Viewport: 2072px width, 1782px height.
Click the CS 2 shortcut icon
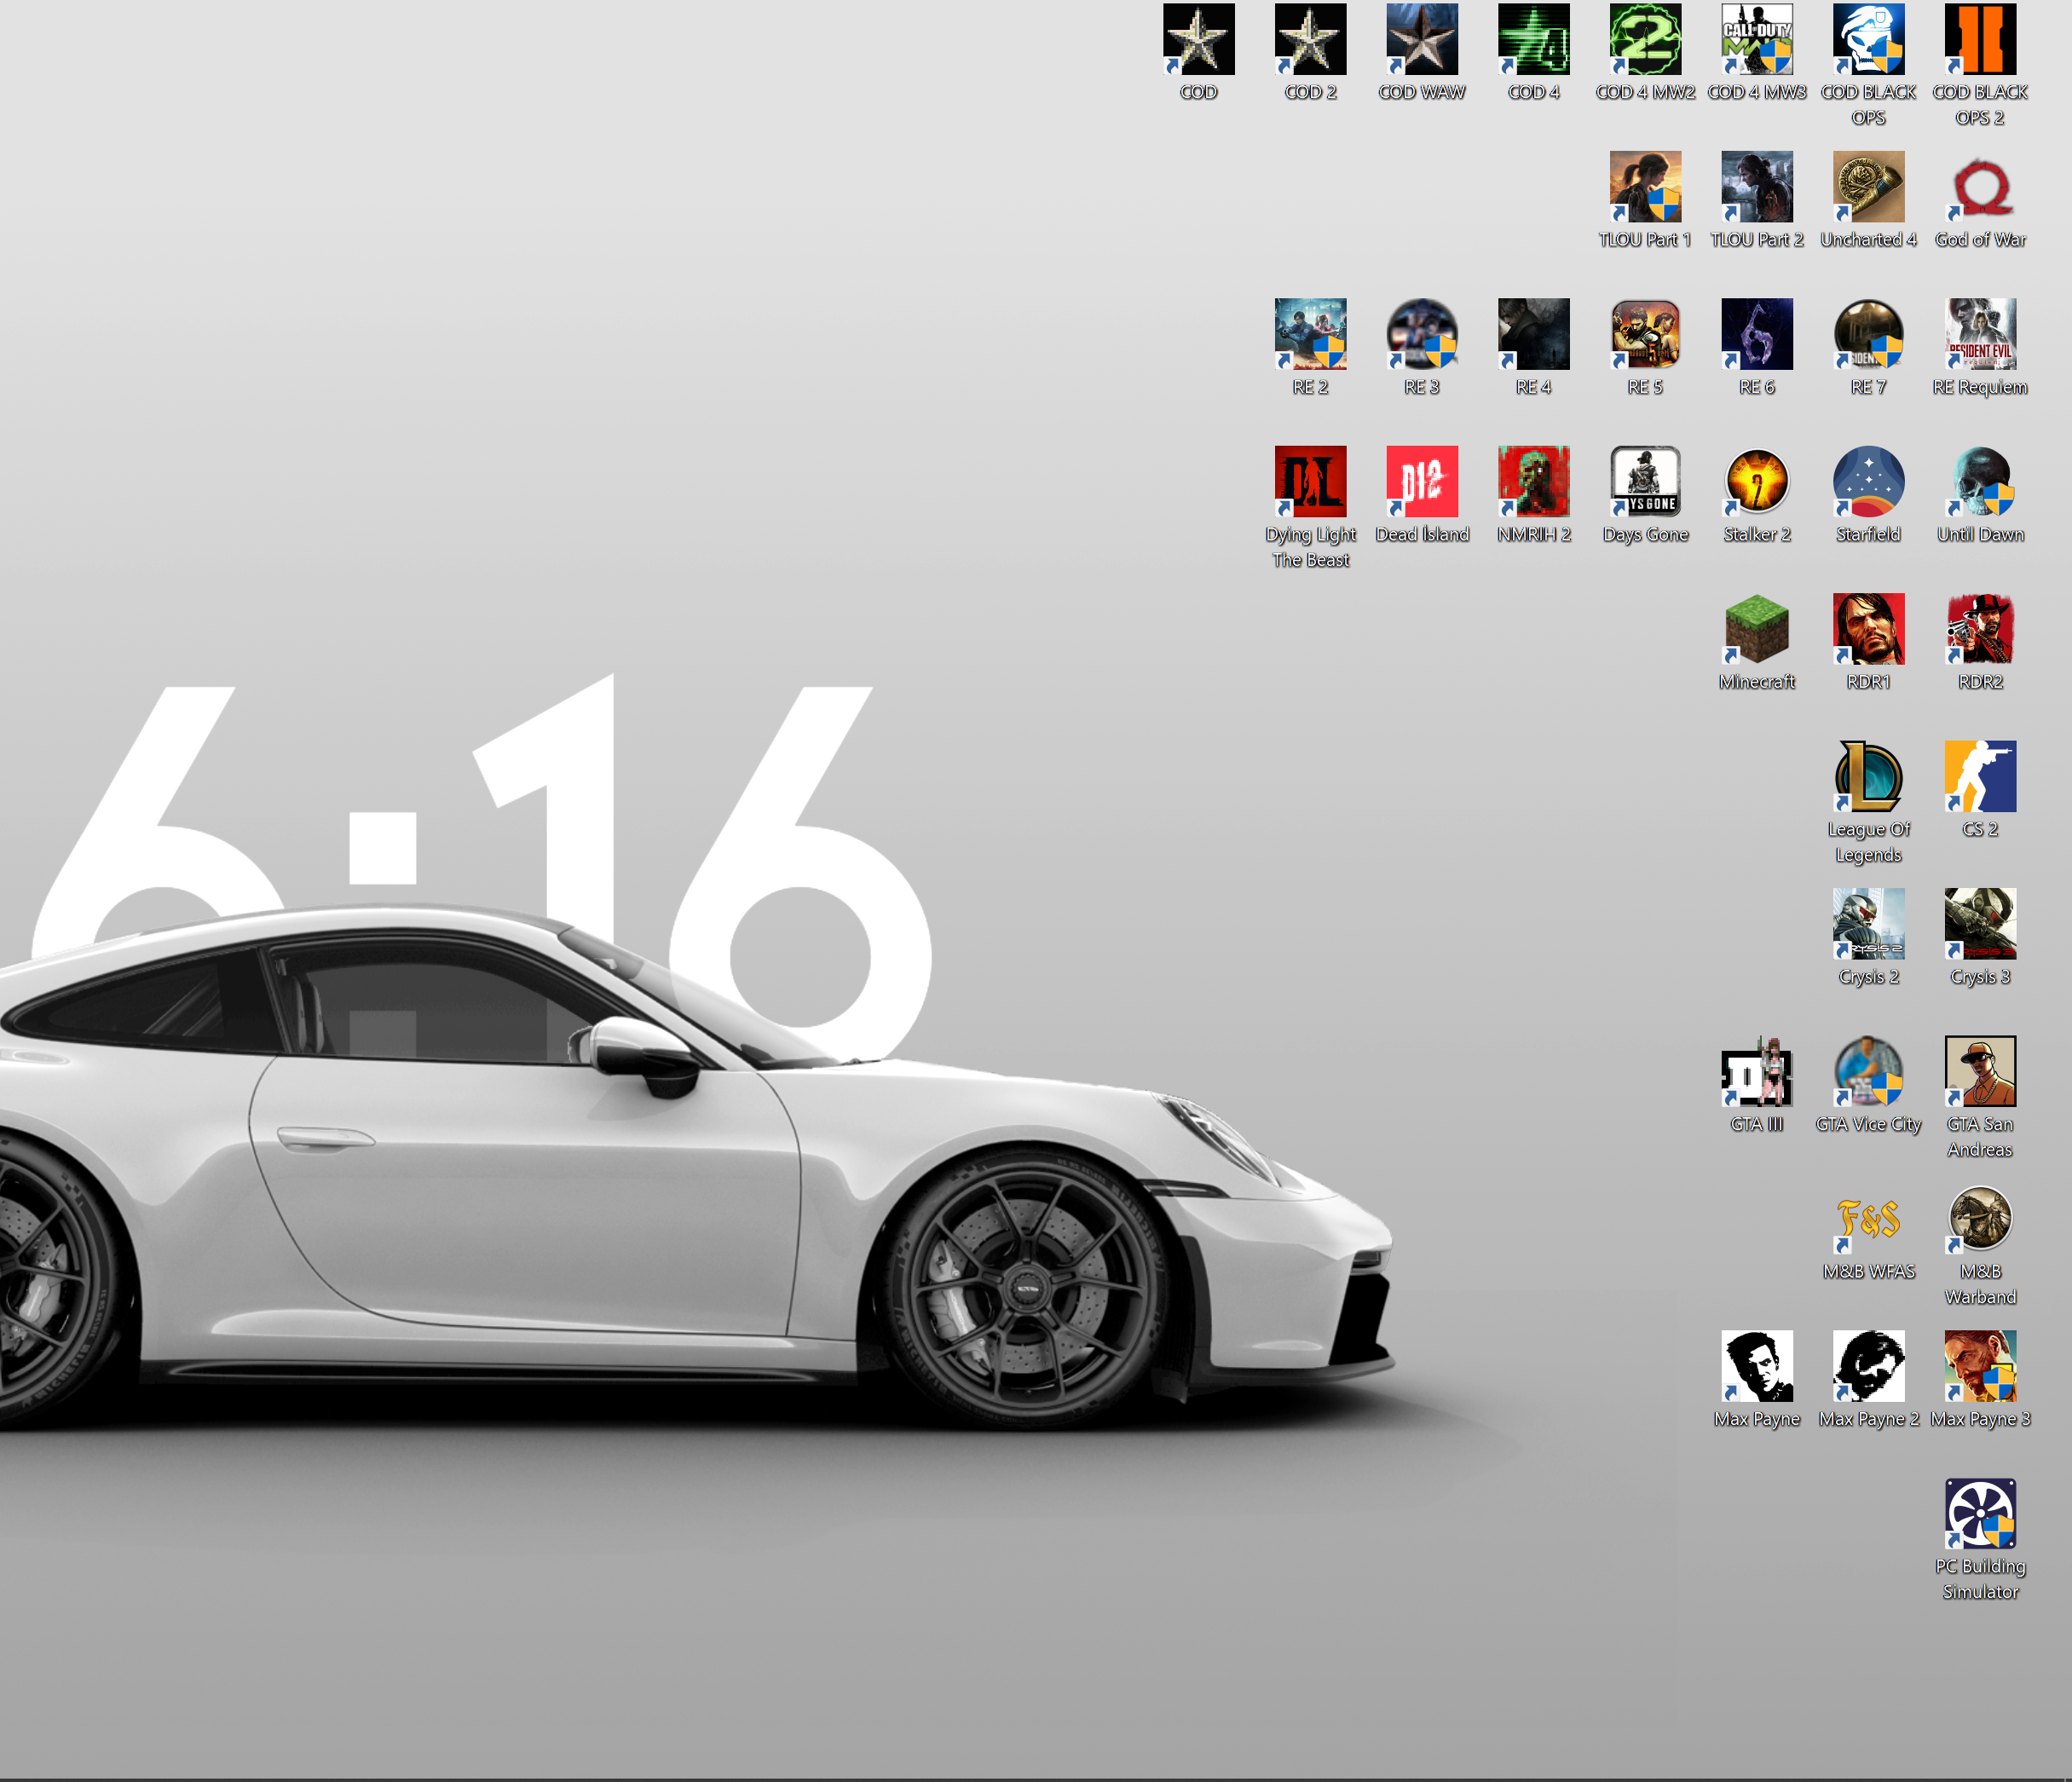1980,777
